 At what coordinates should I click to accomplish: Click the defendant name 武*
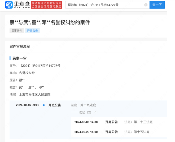click(x=21, y=87)
